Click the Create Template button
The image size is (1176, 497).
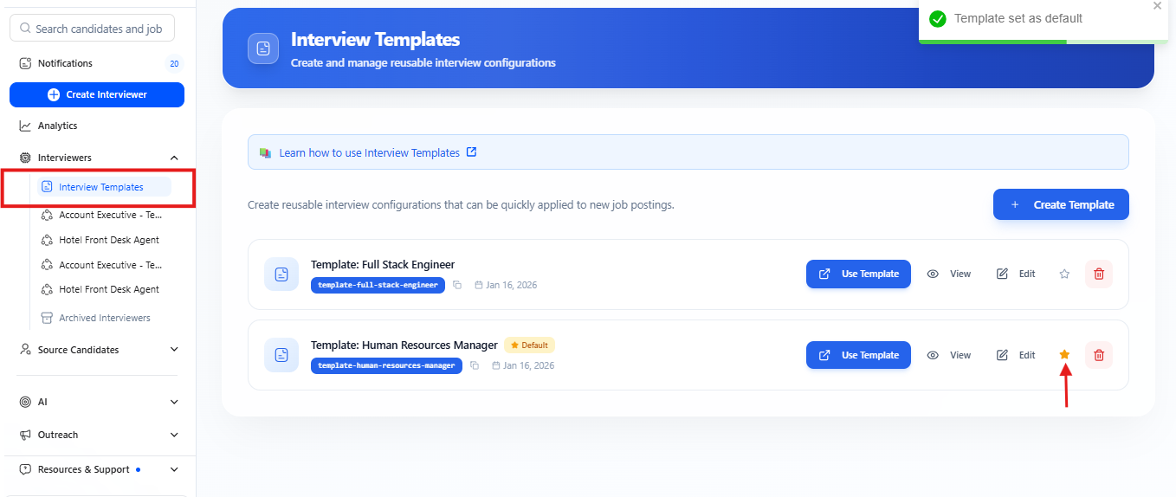click(1061, 204)
